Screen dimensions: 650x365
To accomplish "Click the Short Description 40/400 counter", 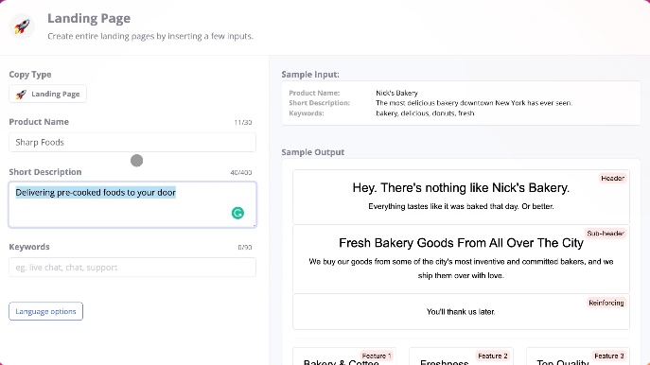I will (241, 172).
